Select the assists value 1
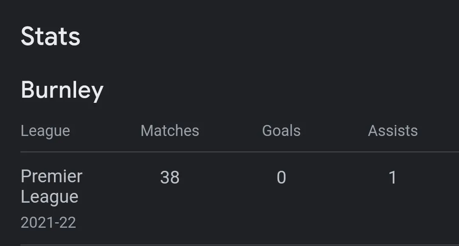 393,177
